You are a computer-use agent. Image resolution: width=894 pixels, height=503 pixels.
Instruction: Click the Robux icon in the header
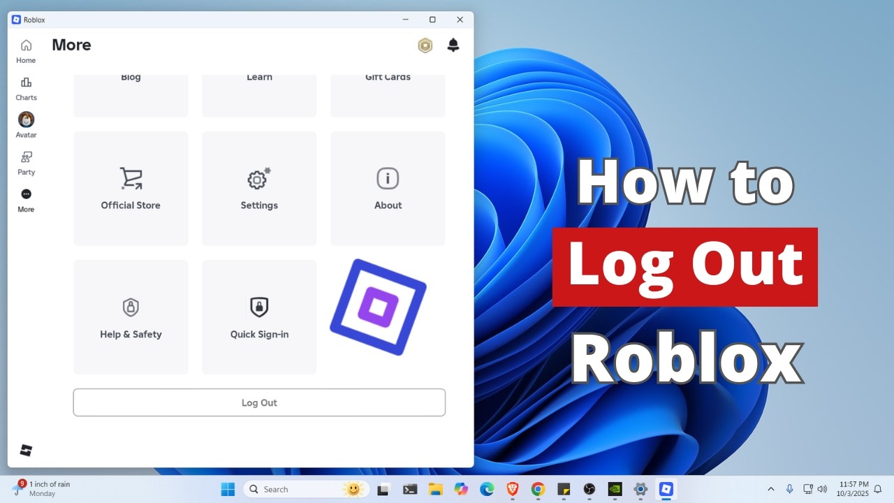[x=425, y=45]
